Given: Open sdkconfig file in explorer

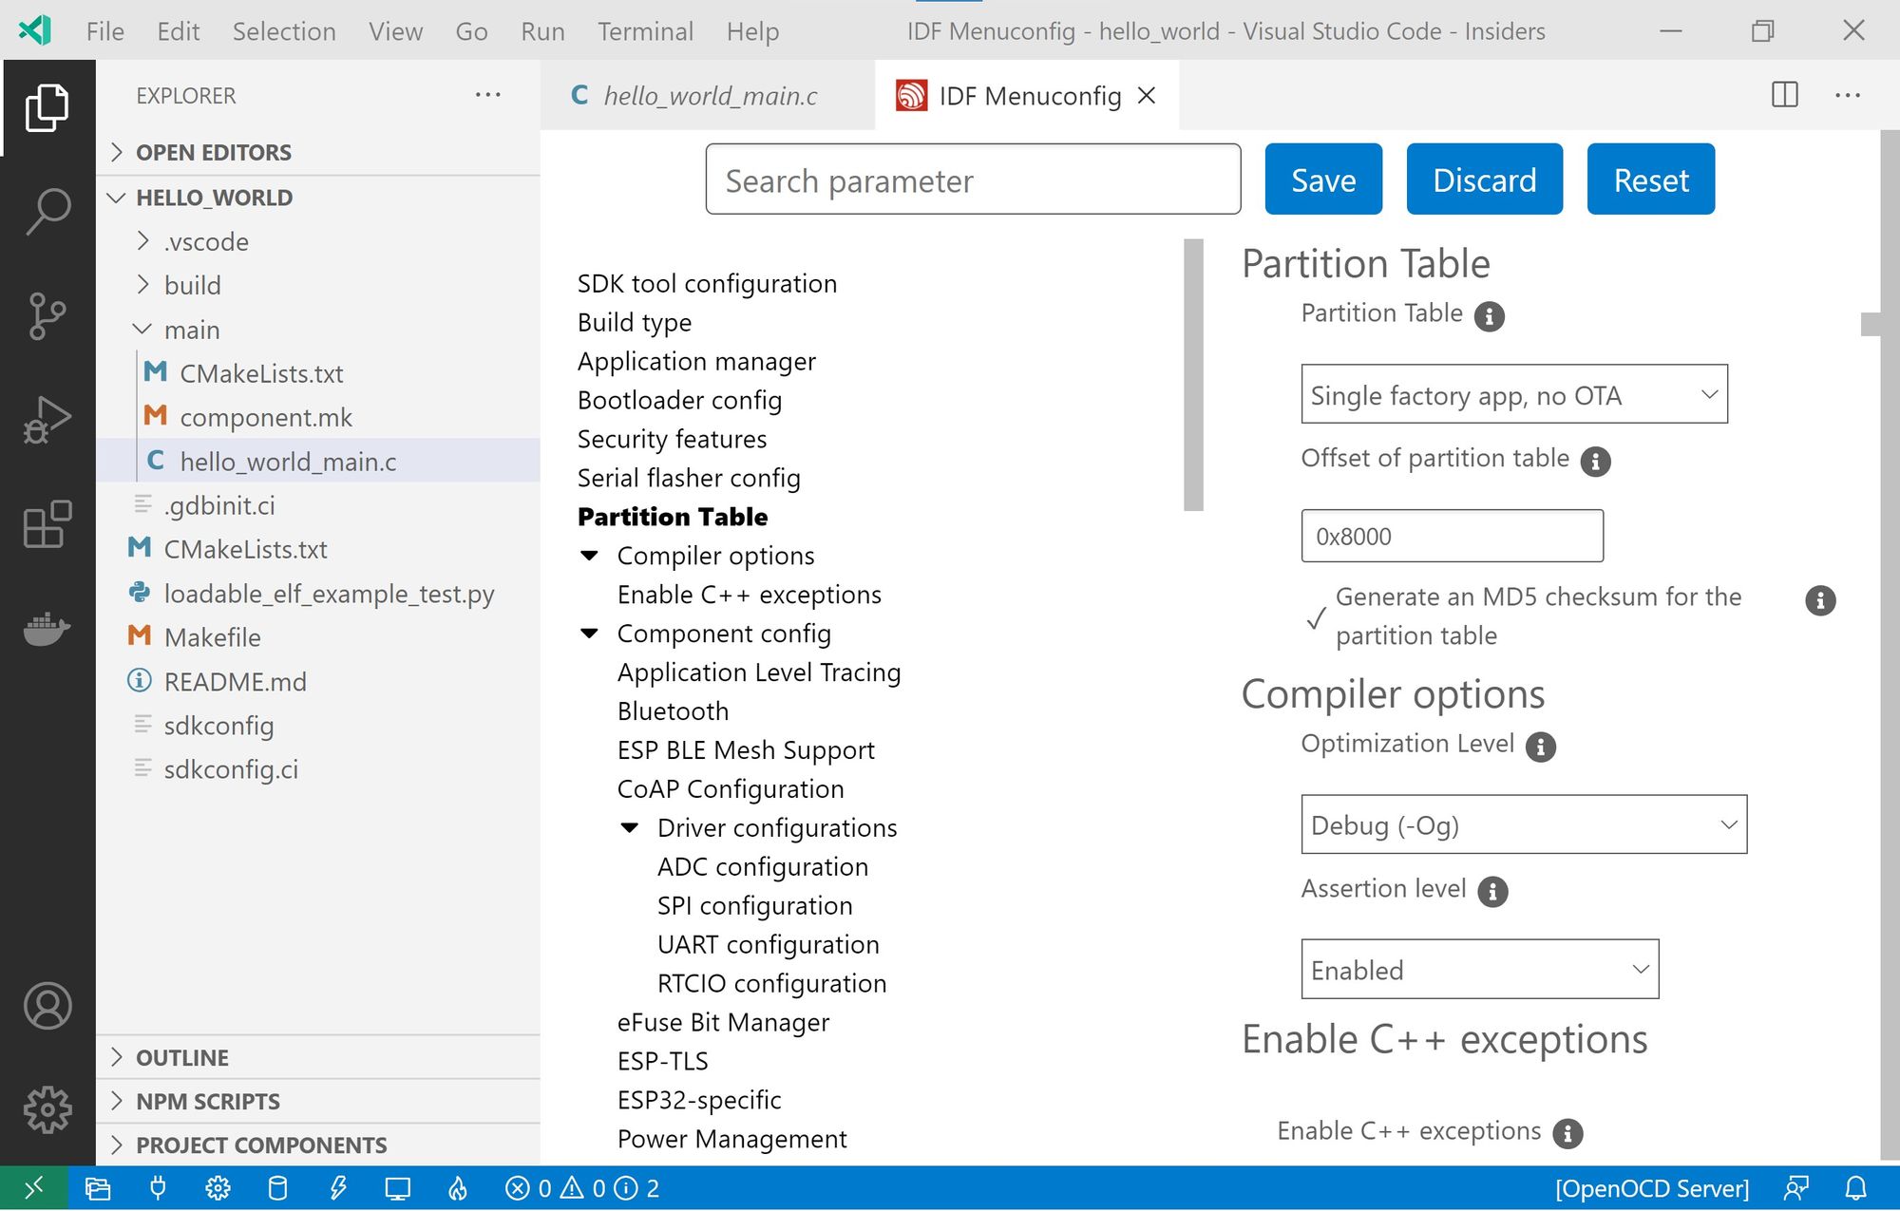Looking at the screenshot, I should click(x=218, y=726).
